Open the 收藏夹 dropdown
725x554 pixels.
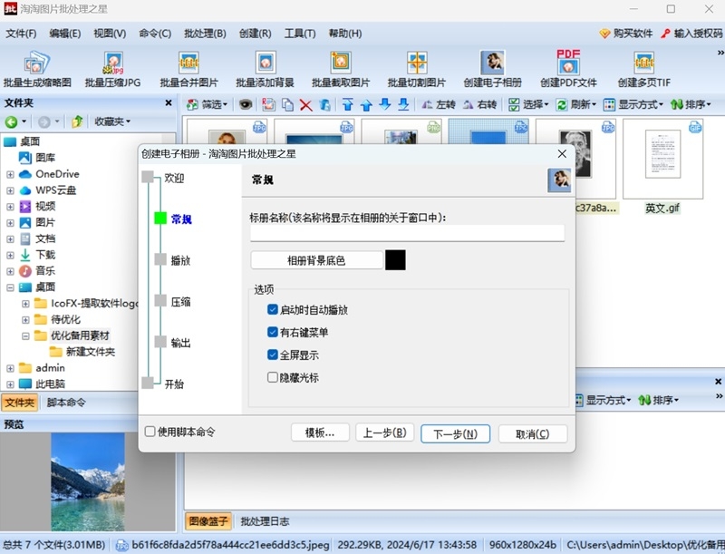click(112, 121)
